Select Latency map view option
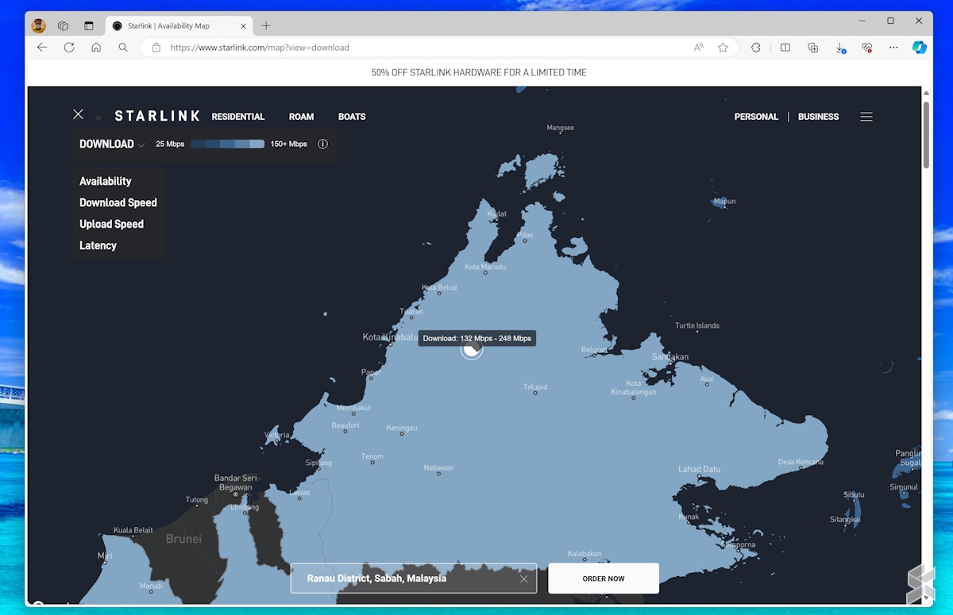953x615 pixels. (98, 246)
